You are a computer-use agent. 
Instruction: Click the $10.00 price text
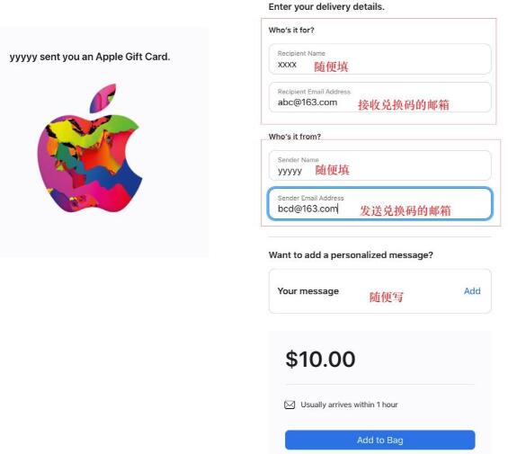(320, 359)
